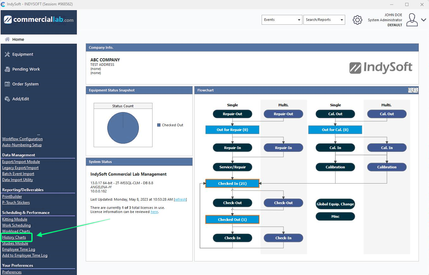
Task: Zoom in the flowchart with magnifier plus
Action: click(410, 90)
